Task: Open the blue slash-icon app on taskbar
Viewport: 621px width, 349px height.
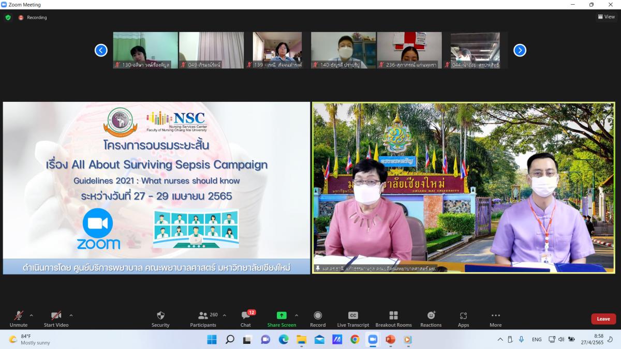Action: (337, 340)
